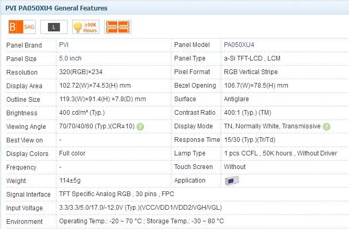This screenshot has height=229, width=349.
Task: Click the Viewing Angle label
Action: tap(26, 126)
